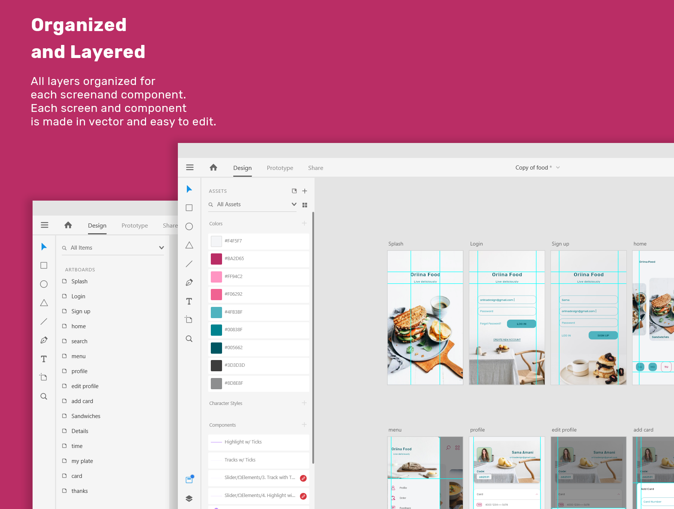Switch to grid view in Assets panel
This screenshot has height=509, width=674.
(x=305, y=205)
